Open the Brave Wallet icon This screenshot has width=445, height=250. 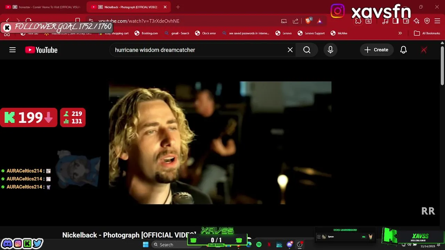click(x=406, y=21)
